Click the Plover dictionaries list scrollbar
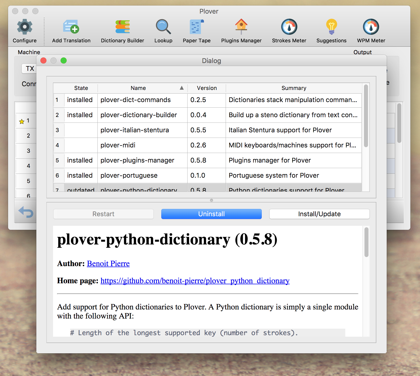The height and width of the screenshot is (376, 420). click(399, 123)
